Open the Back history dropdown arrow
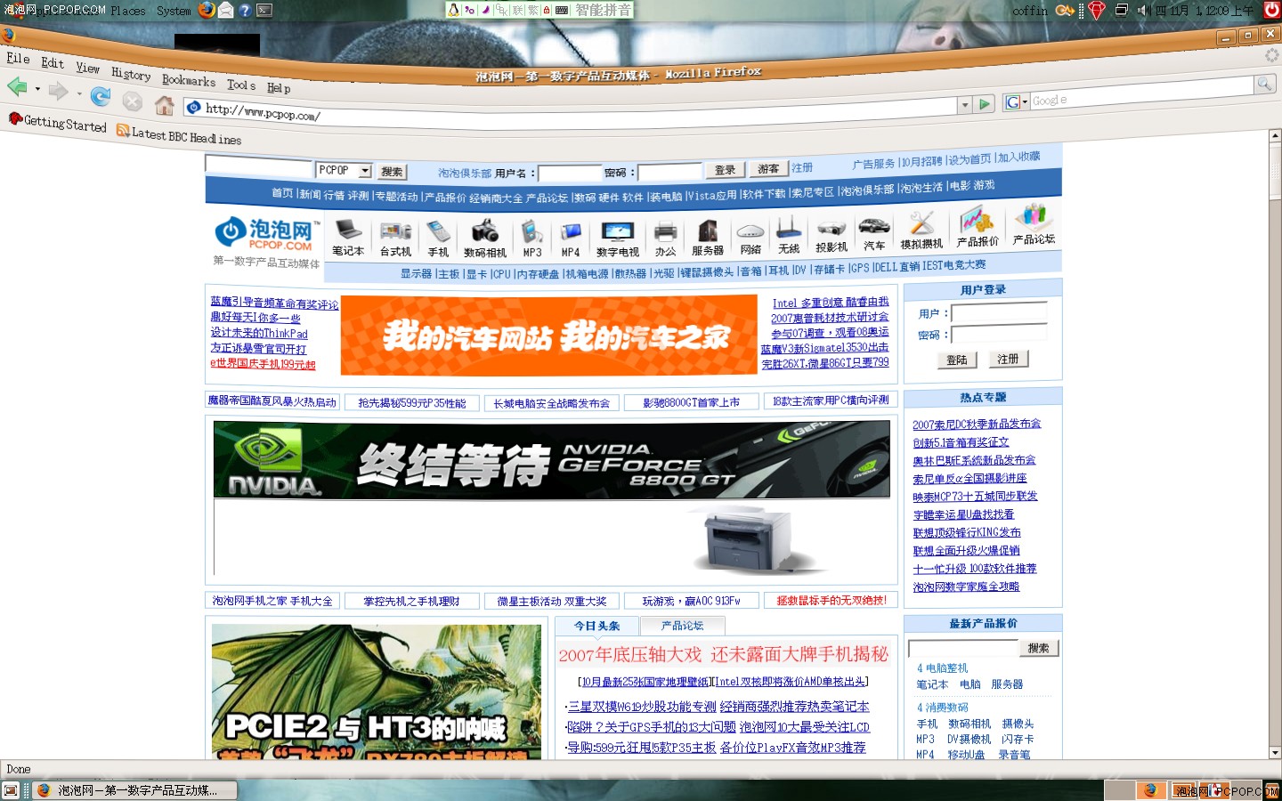1282x801 pixels. point(37,89)
